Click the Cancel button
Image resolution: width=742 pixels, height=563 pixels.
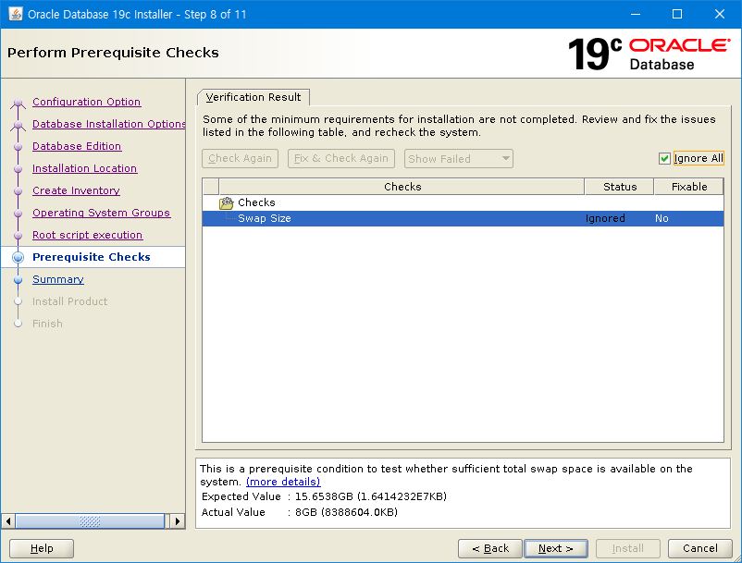699,548
